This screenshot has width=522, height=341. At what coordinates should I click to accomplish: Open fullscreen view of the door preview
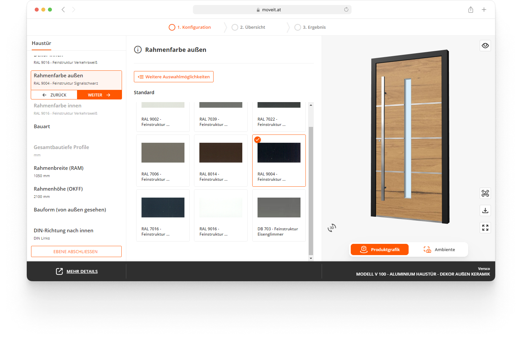pos(485,228)
